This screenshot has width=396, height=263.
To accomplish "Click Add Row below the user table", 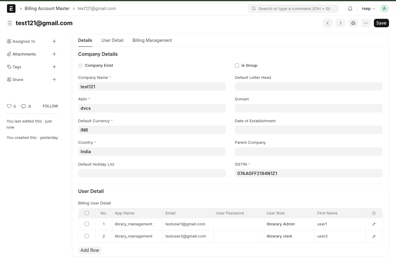I will tap(90, 250).
